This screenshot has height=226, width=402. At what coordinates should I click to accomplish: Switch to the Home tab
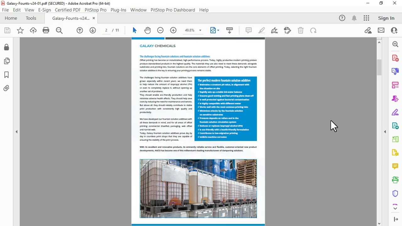[x=11, y=18]
